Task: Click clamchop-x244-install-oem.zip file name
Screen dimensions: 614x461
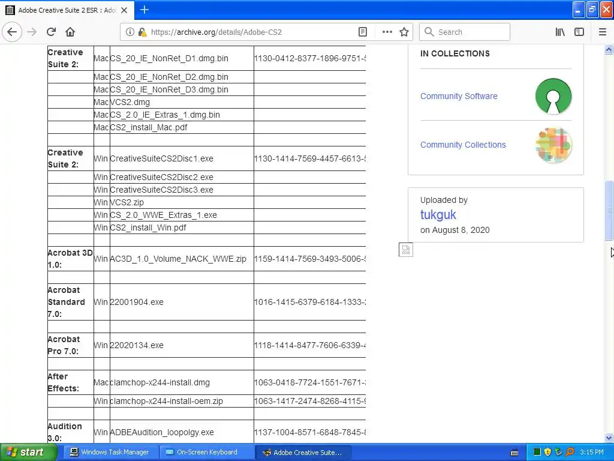Action: pyautogui.click(x=167, y=402)
